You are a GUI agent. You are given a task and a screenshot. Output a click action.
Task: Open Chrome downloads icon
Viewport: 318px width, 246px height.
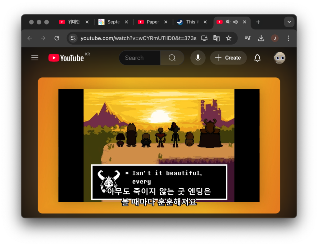261,38
